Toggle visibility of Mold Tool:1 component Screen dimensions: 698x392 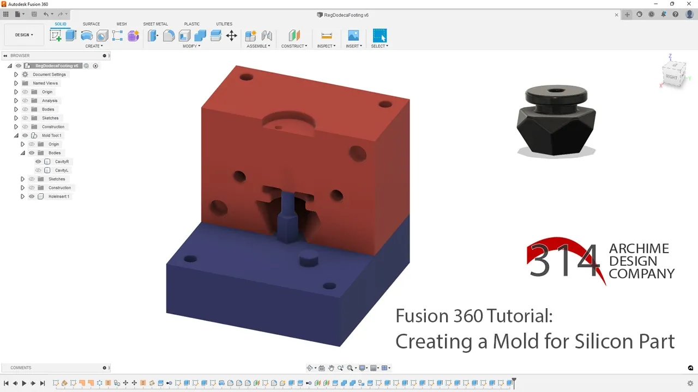click(25, 136)
